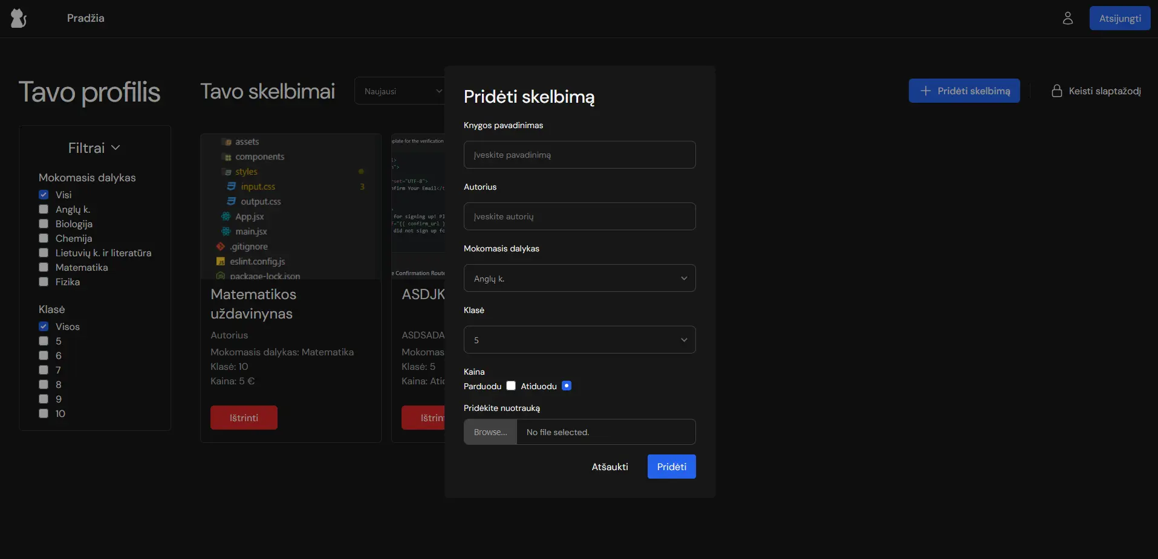Check class 8 filter
The height and width of the screenshot is (559, 1158).
point(44,384)
